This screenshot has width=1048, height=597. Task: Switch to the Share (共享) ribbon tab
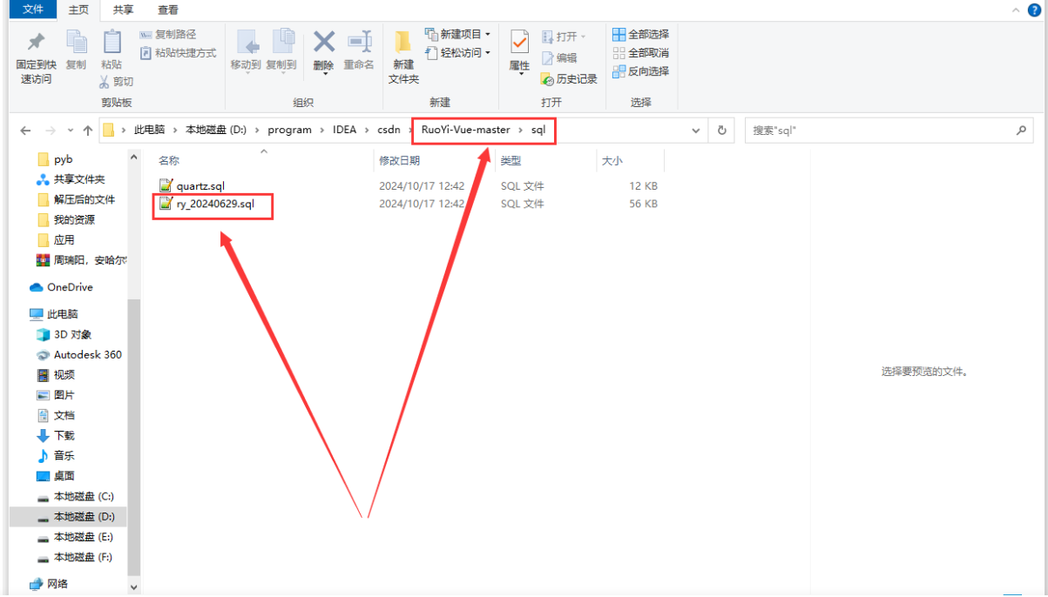point(124,10)
